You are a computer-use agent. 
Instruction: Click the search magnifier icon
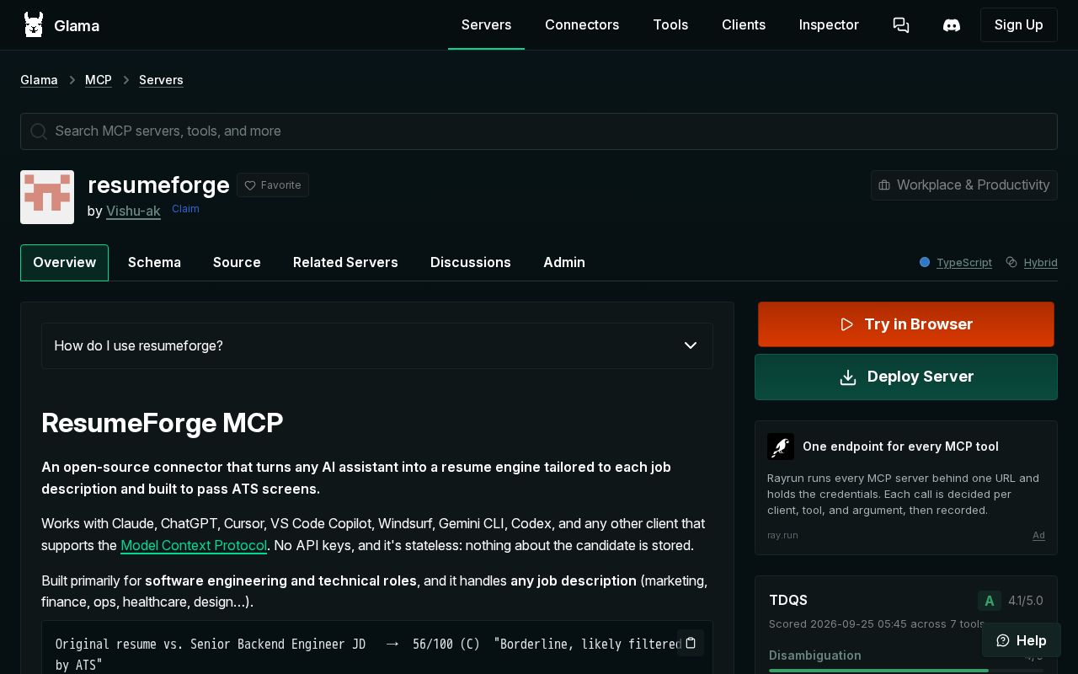click(x=39, y=131)
